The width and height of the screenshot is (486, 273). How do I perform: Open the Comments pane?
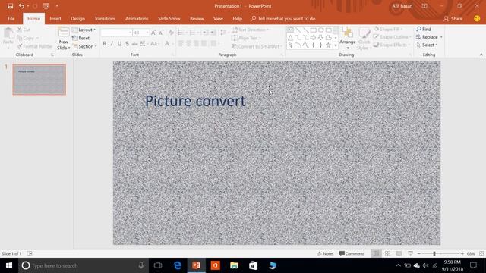(x=352, y=253)
